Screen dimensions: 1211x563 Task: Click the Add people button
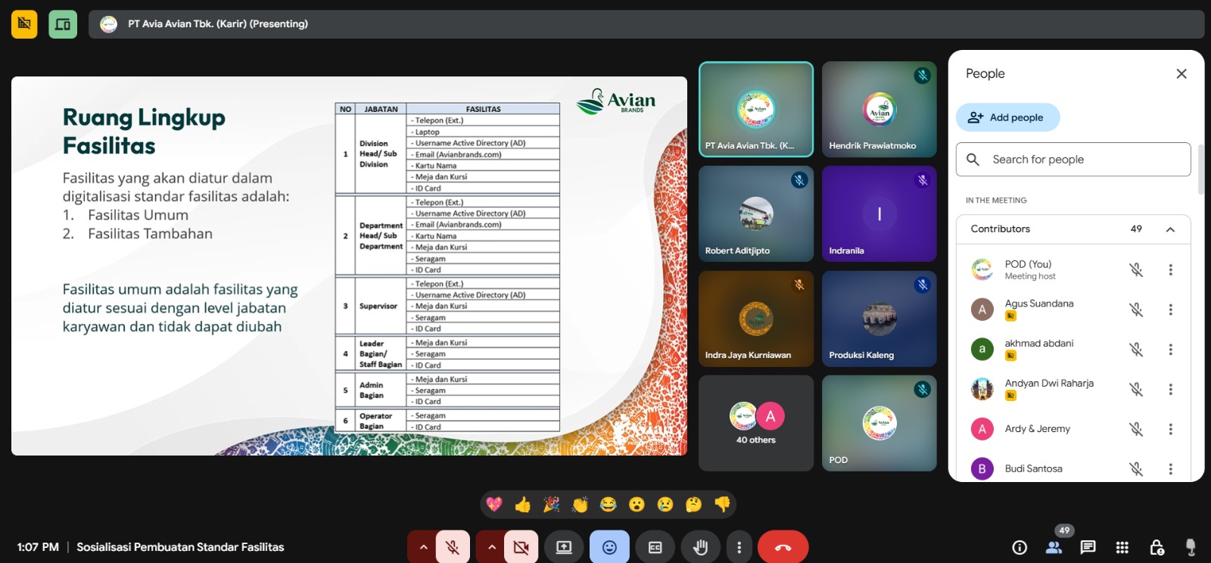(1007, 117)
